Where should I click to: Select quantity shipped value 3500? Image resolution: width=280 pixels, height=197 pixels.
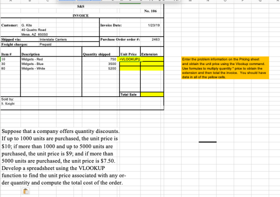click(112, 64)
